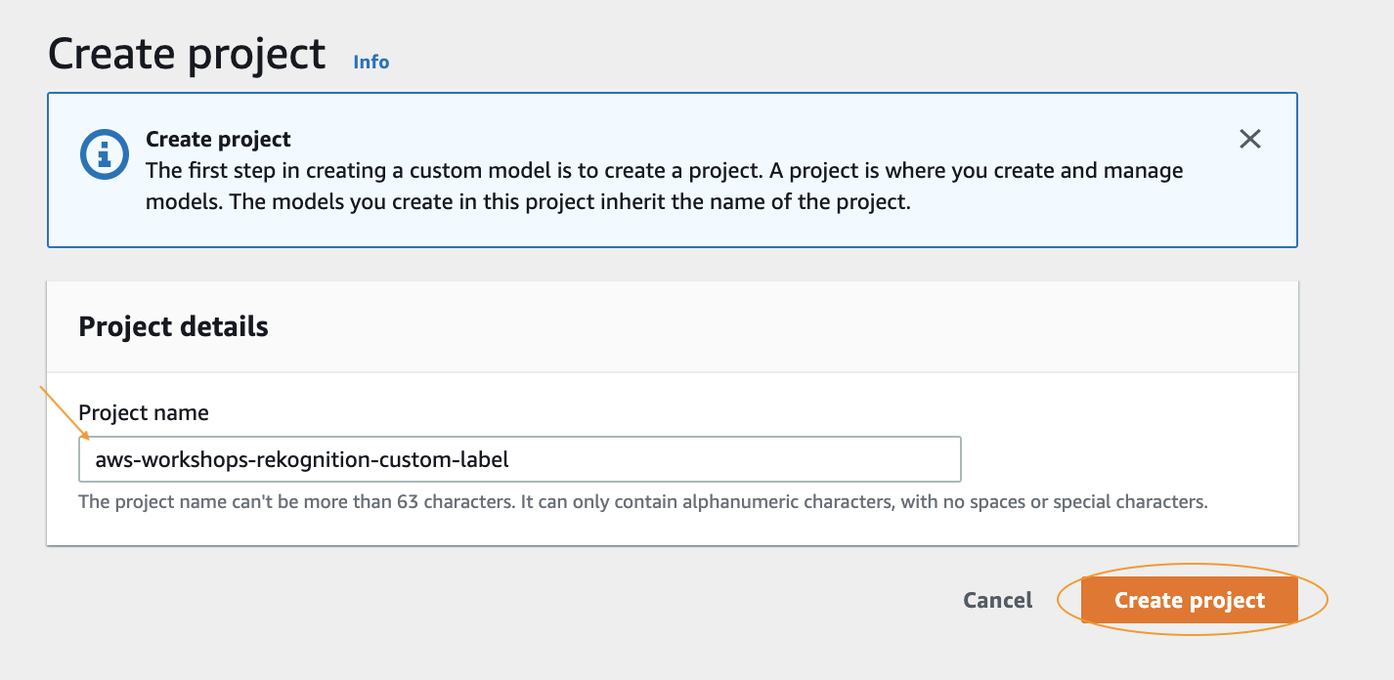Click empty area right of the entered project name
1394x680 pixels.
pyautogui.click(x=733, y=459)
